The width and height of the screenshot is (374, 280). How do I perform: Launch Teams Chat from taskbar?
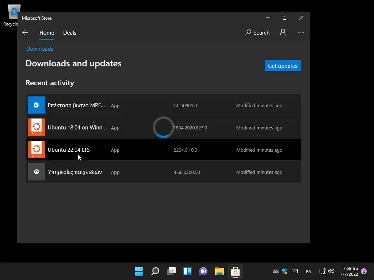click(203, 271)
